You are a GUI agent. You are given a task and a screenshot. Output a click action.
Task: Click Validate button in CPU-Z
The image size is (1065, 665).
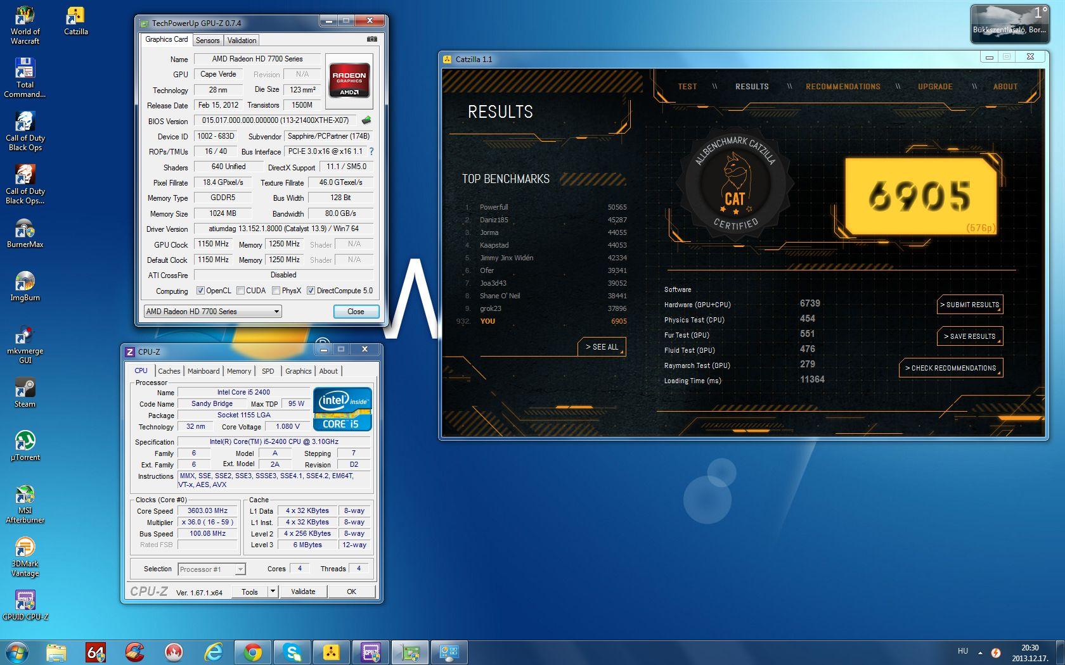(303, 592)
